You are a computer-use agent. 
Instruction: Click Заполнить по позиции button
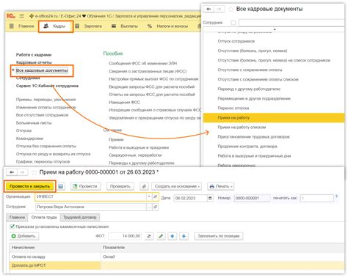pyautogui.click(x=219, y=236)
